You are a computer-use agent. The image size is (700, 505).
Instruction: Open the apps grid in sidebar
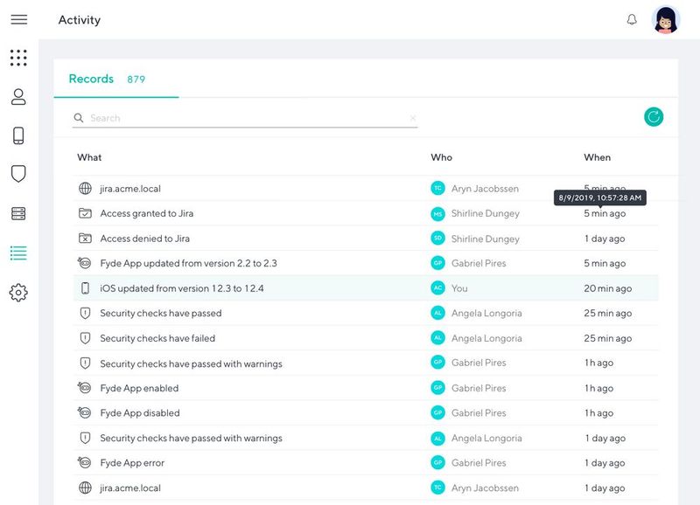pyautogui.click(x=18, y=58)
